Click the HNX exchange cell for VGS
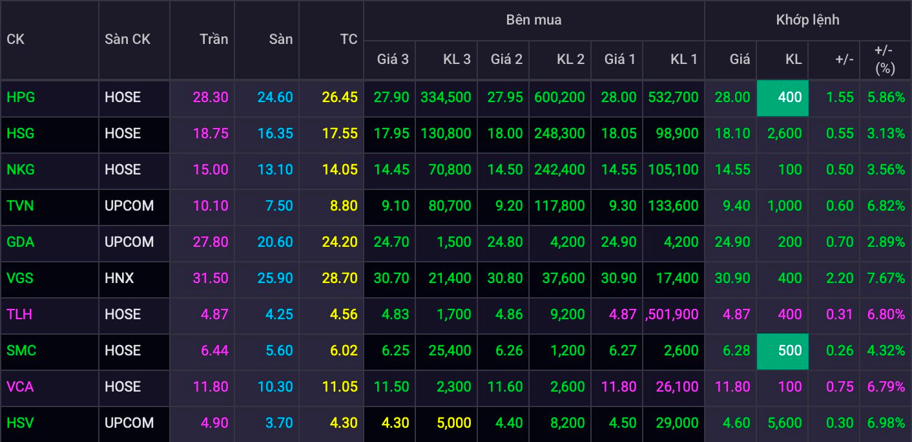Image resolution: width=912 pixels, height=442 pixels. pyautogui.click(x=119, y=279)
